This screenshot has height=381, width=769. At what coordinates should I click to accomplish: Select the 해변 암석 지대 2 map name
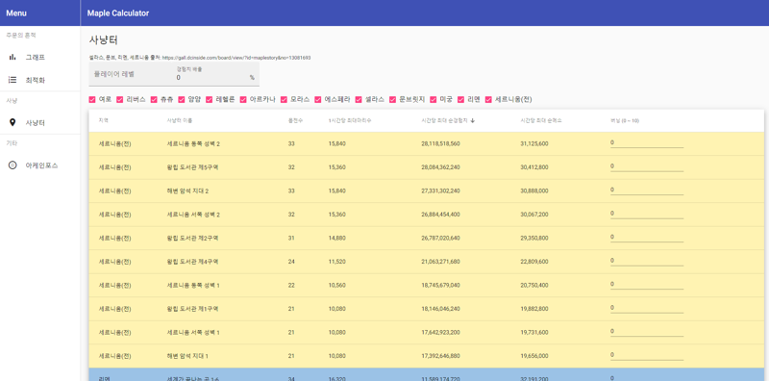click(x=187, y=191)
